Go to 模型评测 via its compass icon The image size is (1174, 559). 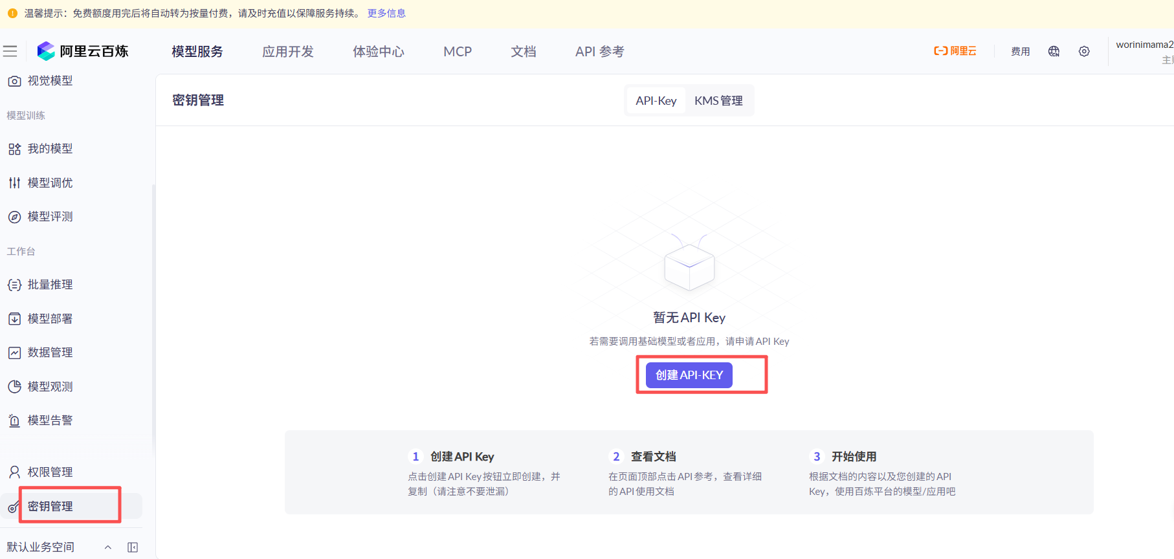tap(14, 217)
